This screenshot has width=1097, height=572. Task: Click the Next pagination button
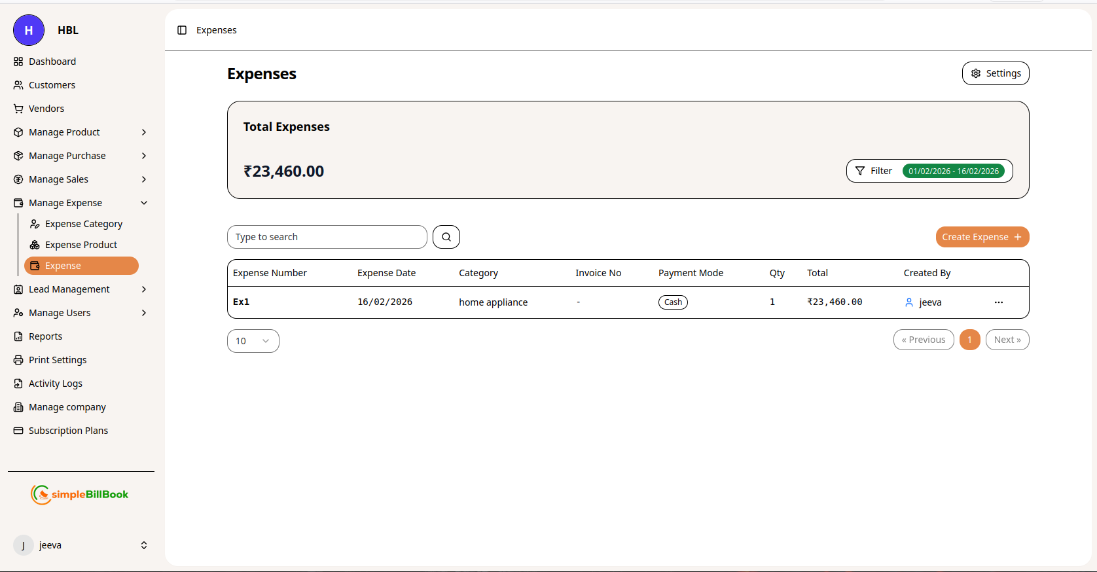click(1007, 340)
